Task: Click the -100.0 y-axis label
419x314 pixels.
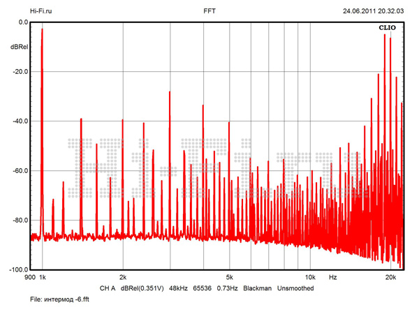Action: point(18,269)
